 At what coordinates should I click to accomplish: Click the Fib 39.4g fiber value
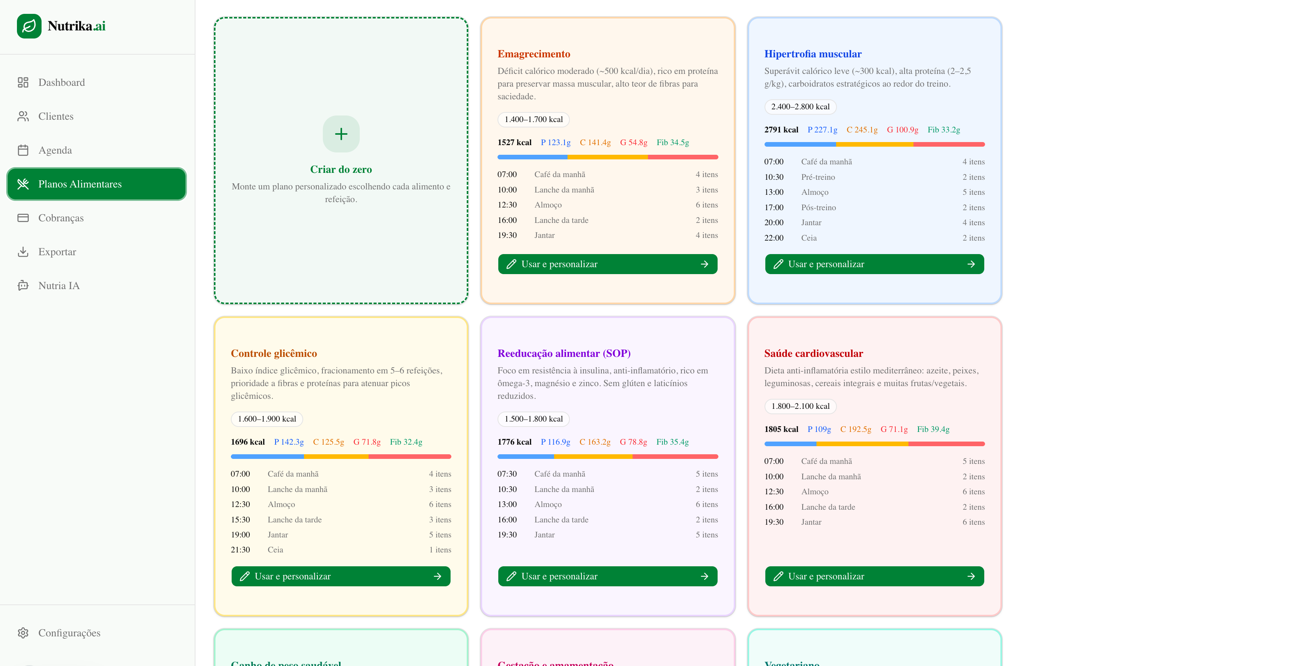pos(933,429)
